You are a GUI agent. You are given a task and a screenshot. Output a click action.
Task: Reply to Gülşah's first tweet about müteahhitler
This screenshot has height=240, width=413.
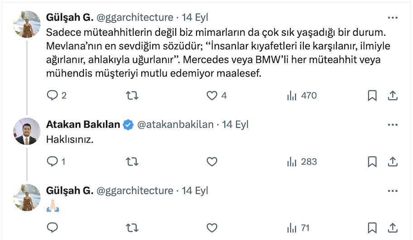(53, 96)
